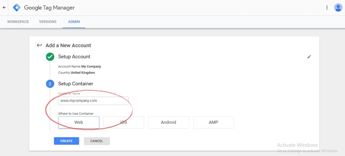
Task: Select AMP as container type
Action: (x=214, y=122)
